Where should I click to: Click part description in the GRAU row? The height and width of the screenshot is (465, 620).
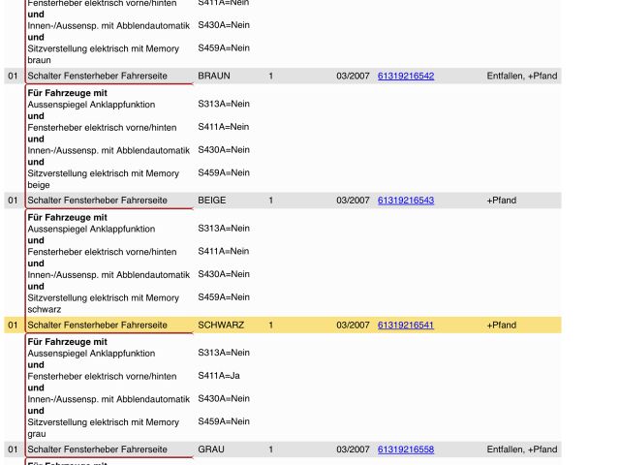click(97, 449)
